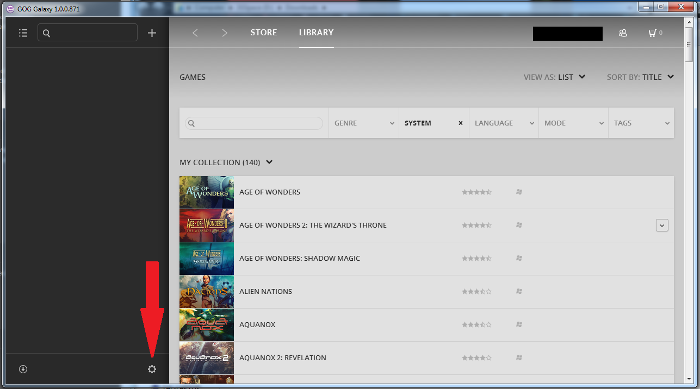This screenshot has height=389, width=700.
Task: Select AGE OF WONDERS 2: THE WIZARD'S THRONE title
Action: 313,225
